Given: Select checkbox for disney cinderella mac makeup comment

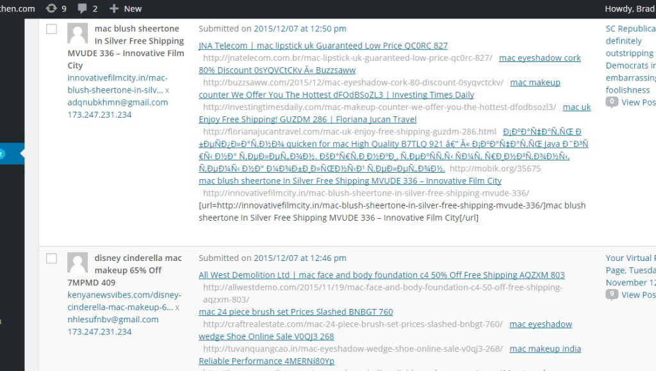Looking at the screenshot, I should (51, 258).
